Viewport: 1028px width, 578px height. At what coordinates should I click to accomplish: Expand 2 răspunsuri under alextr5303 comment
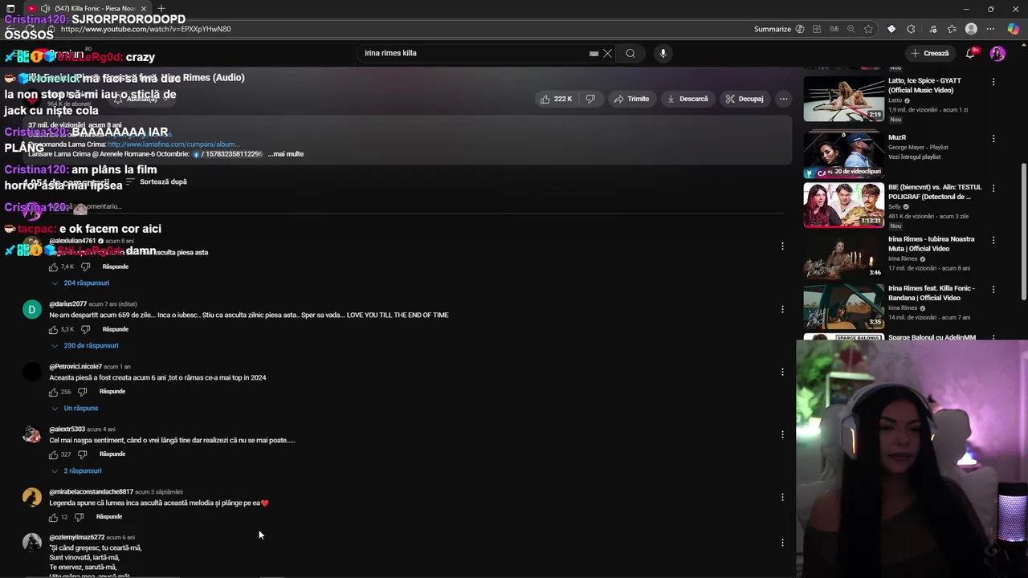point(76,470)
